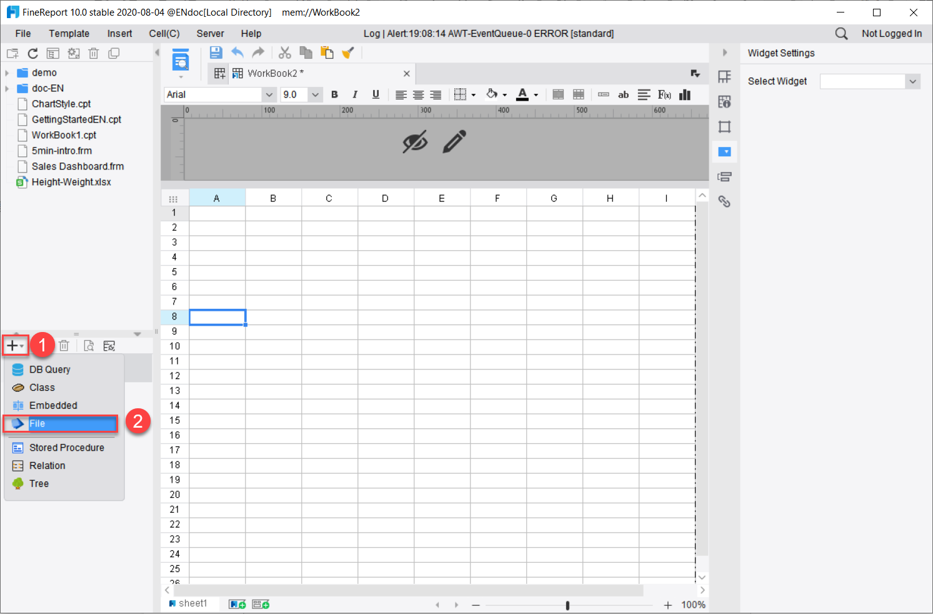
Task: Copy the selected cells
Action: click(x=306, y=53)
